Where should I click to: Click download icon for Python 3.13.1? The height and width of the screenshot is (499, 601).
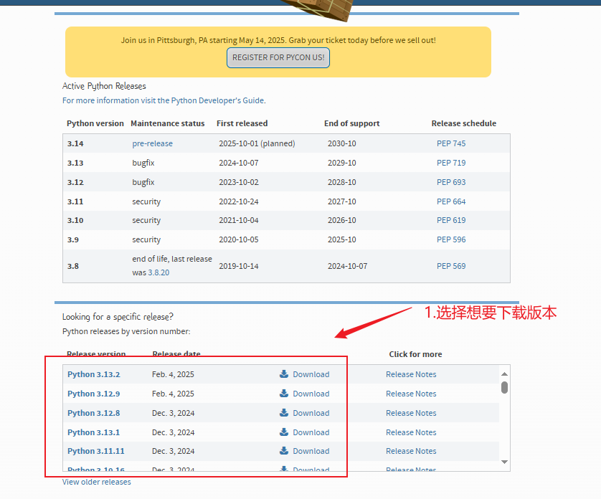(x=283, y=432)
